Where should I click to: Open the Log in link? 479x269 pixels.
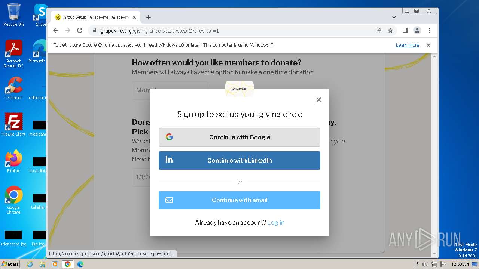click(276, 222)
